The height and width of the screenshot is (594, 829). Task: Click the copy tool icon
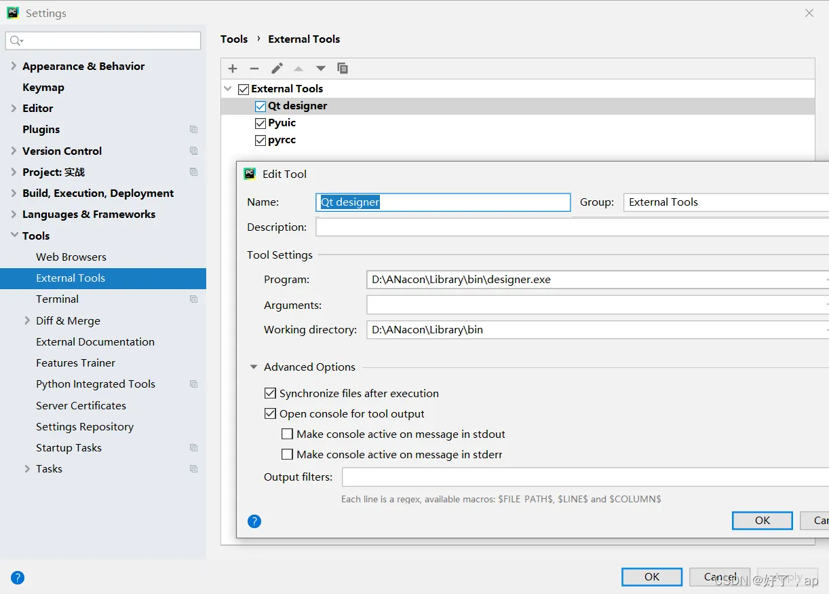(343, 69)
